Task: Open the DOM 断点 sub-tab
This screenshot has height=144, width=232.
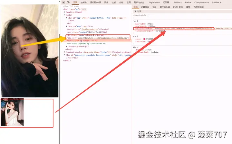Action: pos(178,7)
